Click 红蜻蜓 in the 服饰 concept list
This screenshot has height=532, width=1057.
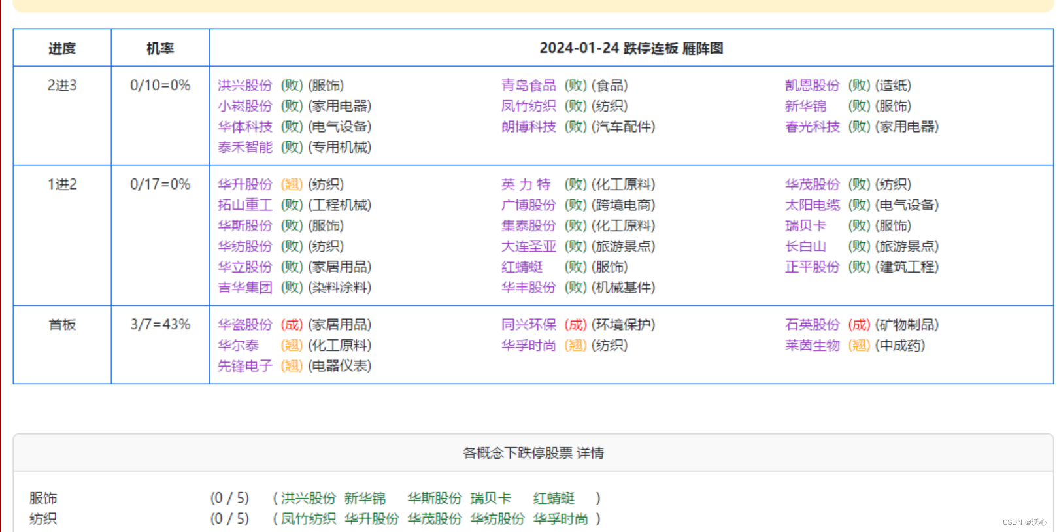coord(554,498)
